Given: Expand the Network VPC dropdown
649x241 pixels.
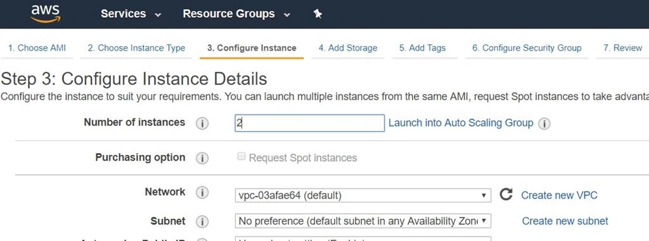Looking at the screenshot, I should pos(363,195).
